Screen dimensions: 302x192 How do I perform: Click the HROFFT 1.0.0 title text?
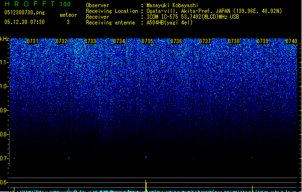tap(38, 4)
